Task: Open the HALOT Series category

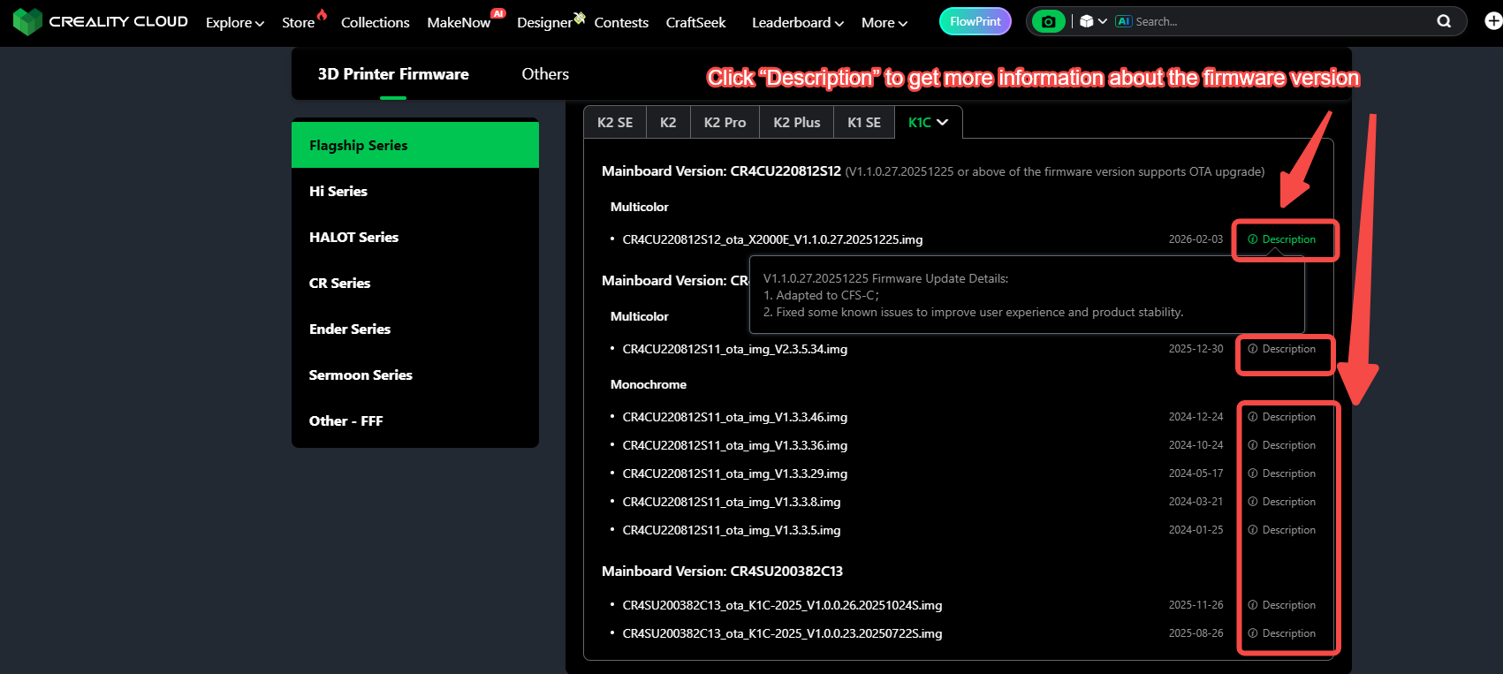Action: point(353,237)
